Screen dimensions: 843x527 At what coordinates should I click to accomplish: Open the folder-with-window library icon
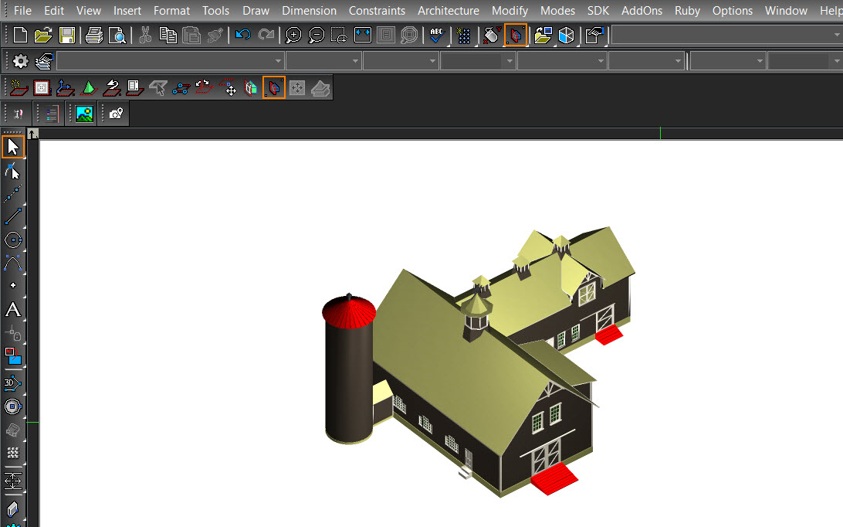tap(543, 36)
